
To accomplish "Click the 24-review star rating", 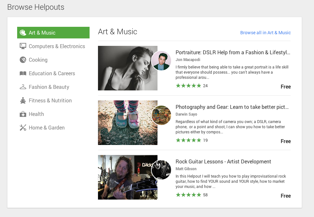I will 191,86.
